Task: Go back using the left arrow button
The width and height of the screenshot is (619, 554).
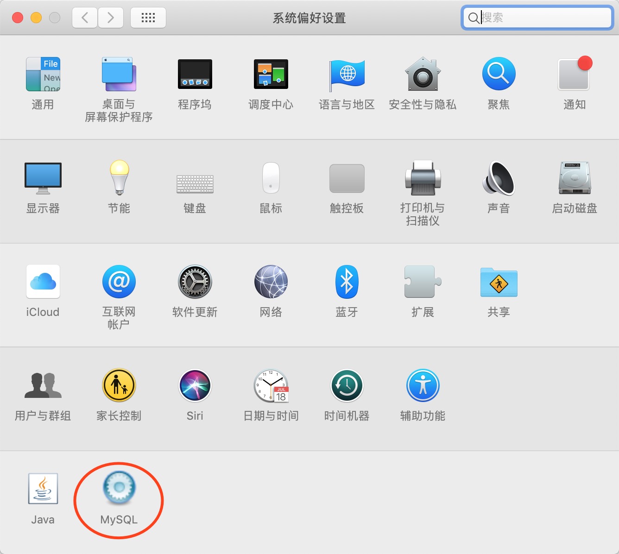Action: [x=84, y=17]
